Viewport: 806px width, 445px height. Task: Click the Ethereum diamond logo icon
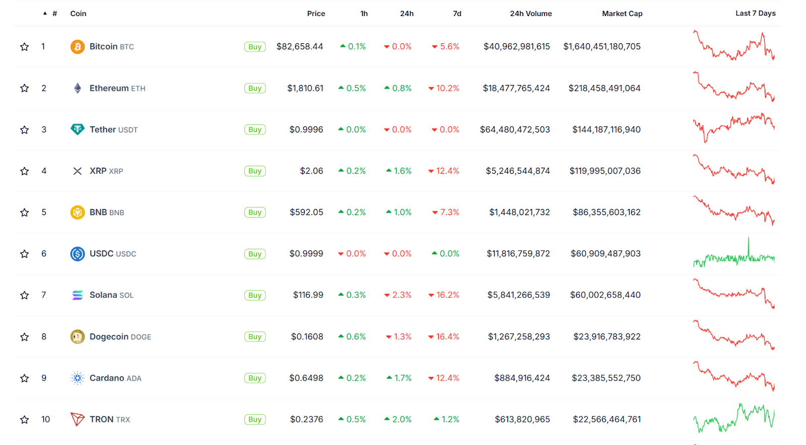pyautogui.click(x=77, y=88)
